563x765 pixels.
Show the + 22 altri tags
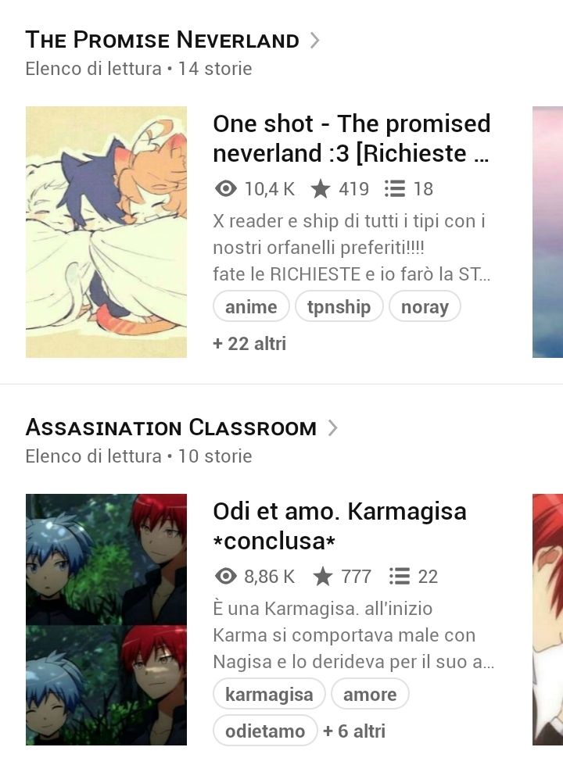249,344
